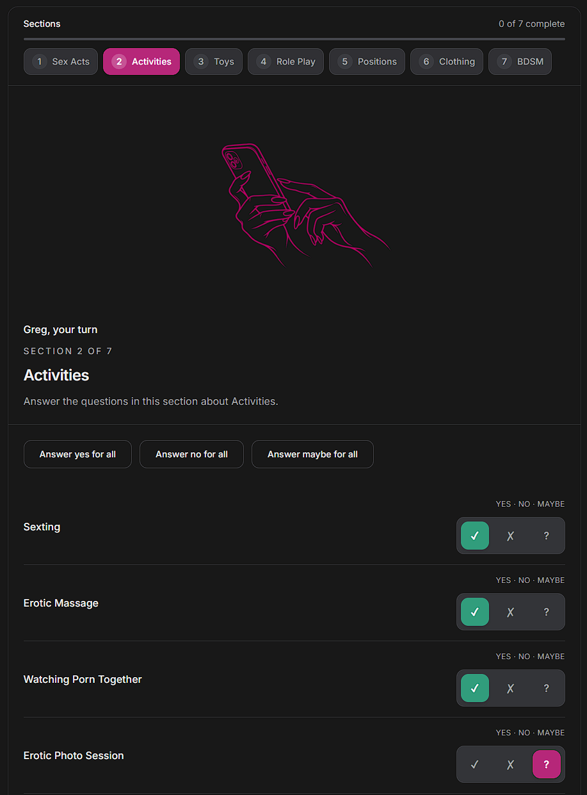587x795 pixels.
Task: Open the Sex Acts section tab
Action: coord(61,61)
